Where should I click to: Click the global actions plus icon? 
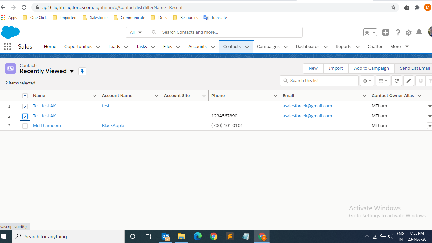385,32
